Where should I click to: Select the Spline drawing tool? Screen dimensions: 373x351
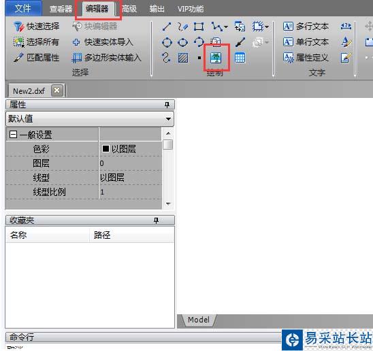point(166,58)
